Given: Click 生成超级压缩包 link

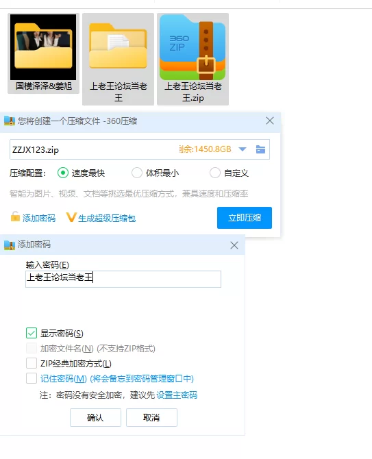Looking at the screenshot, I should click(107, 219).
